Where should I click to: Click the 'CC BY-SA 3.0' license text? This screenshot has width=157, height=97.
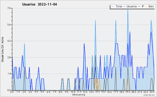pos(149,95)
